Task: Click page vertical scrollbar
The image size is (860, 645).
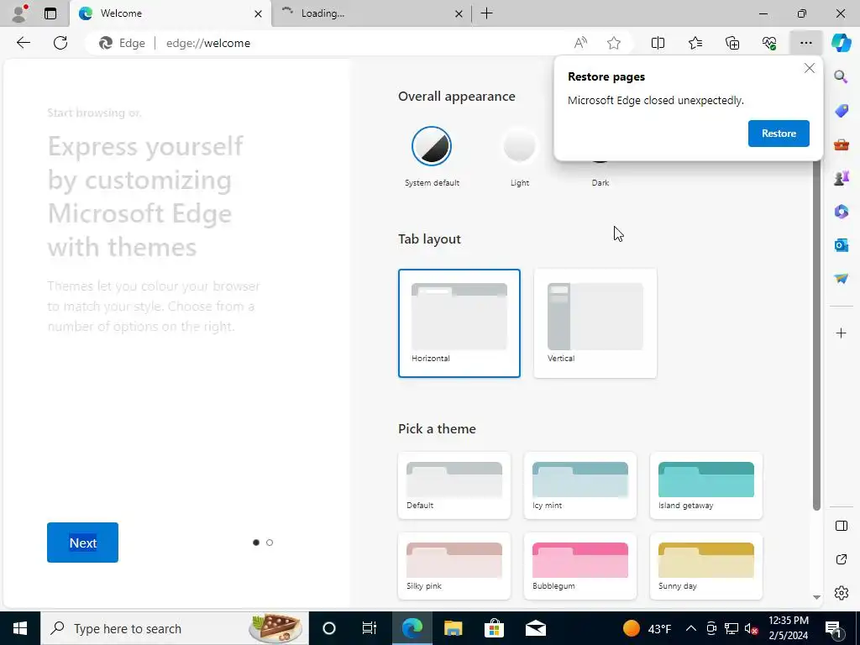Action: [x=816, y=336]
